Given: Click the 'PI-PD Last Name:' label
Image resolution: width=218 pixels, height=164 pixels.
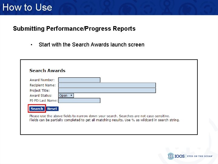Looking at the screenshot, I should (x=44, y=101).
